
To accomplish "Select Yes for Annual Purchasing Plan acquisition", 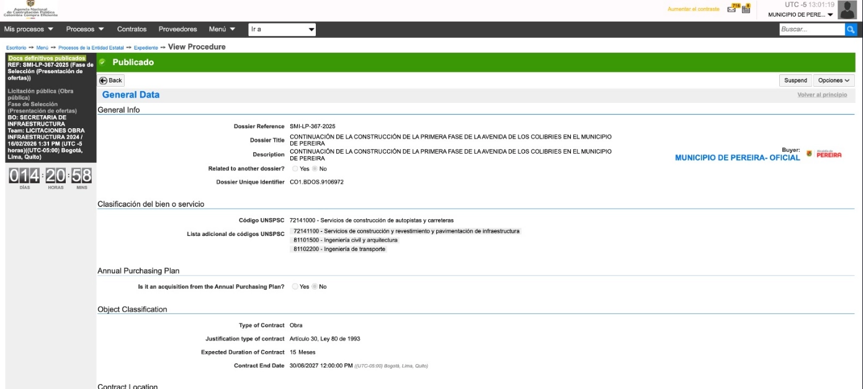I will tap(295, 287).
